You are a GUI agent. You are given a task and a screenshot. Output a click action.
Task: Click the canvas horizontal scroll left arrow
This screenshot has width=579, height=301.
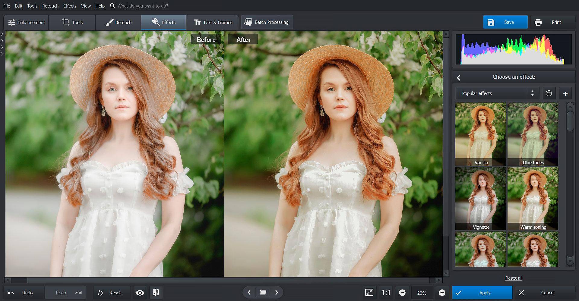click(8, 280)
